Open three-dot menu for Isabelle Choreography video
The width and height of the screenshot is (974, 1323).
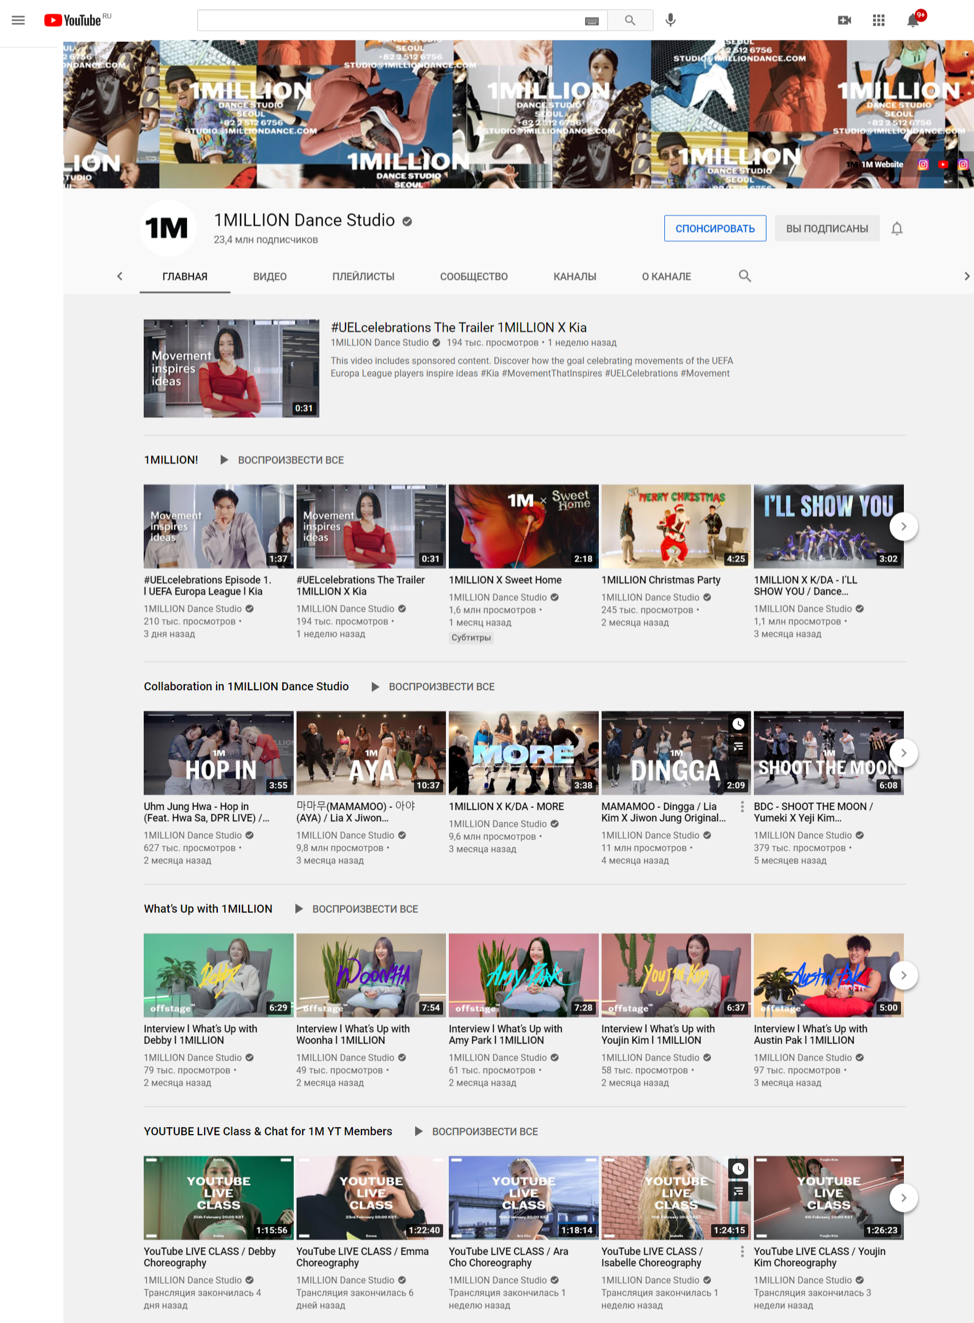pyautogui.click(x=742, y=1251)
